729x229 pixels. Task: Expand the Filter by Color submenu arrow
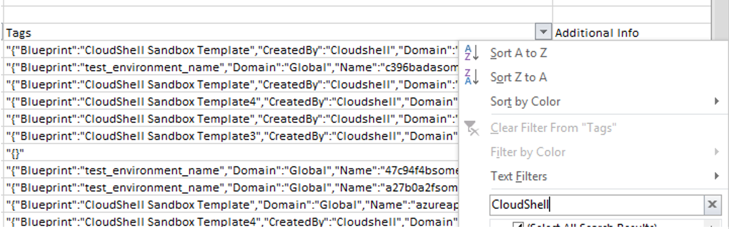pos(717,152)
